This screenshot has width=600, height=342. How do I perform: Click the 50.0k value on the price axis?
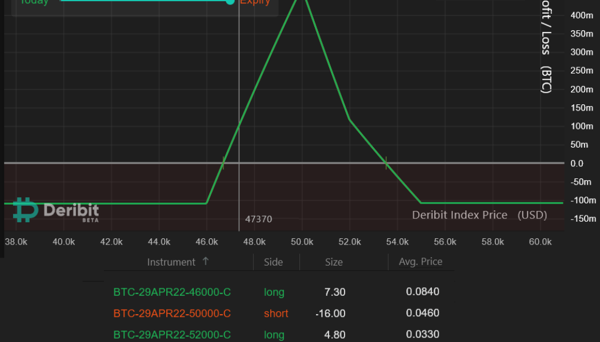[302, 241]
